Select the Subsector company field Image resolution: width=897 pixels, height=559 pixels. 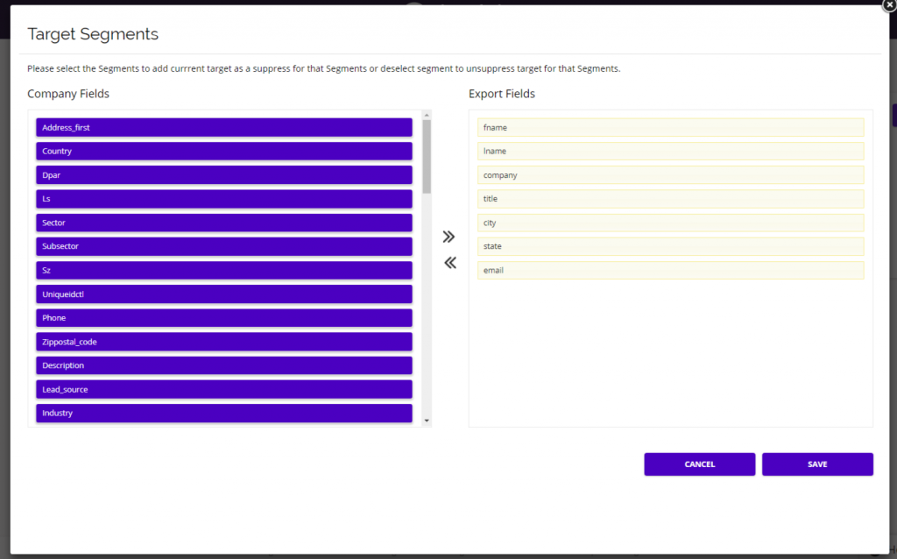click(x=223, y=246)
